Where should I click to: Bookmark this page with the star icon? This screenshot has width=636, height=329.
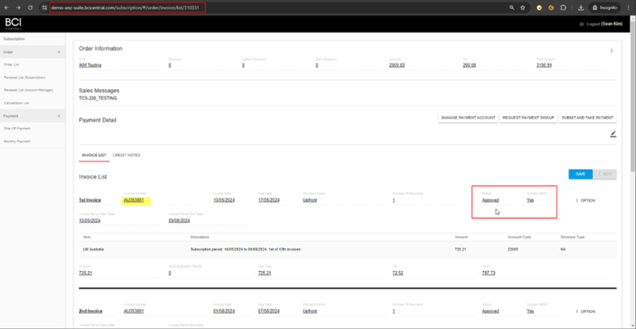click(522, 7)
